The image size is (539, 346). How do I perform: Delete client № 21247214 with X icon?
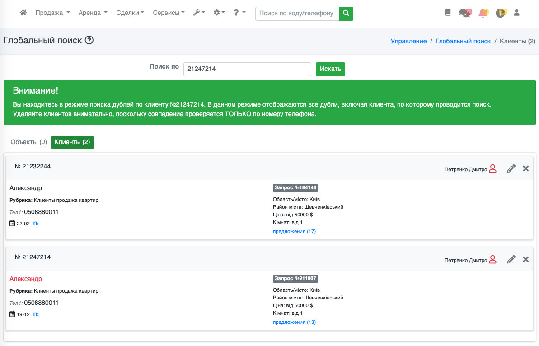click(525, 259)
